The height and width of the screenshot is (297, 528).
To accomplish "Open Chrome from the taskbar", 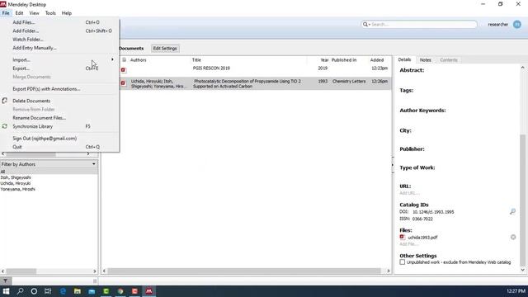I will click(120, 291).
